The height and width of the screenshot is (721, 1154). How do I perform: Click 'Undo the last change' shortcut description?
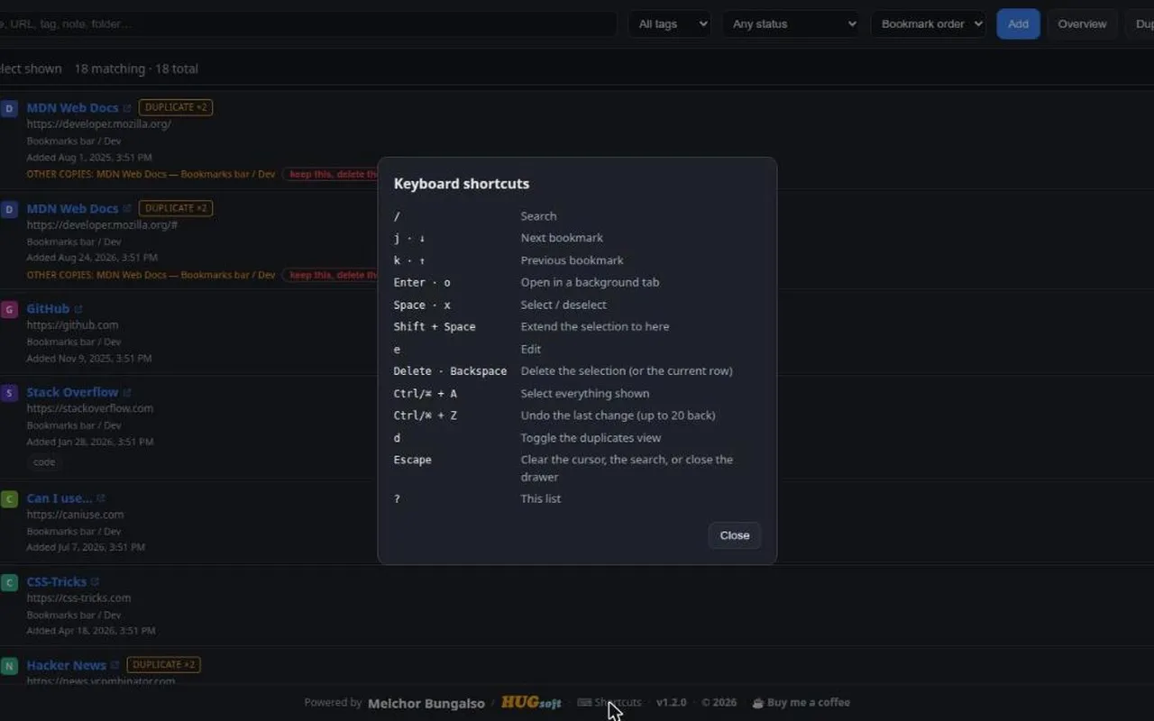point(618,415)
